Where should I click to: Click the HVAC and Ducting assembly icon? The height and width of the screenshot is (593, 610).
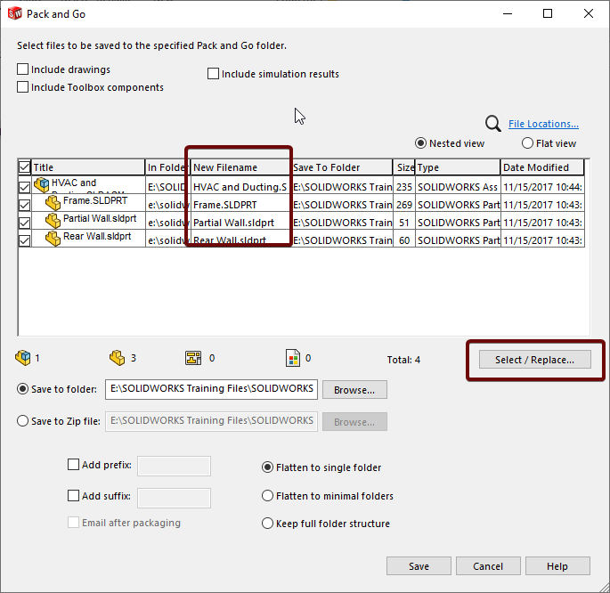(x=41, y=184)
